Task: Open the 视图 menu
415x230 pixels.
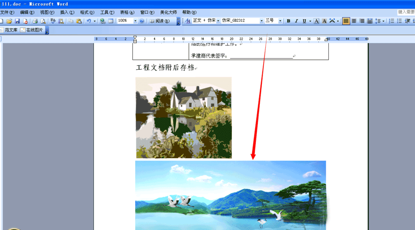Action: coord(47,12)
